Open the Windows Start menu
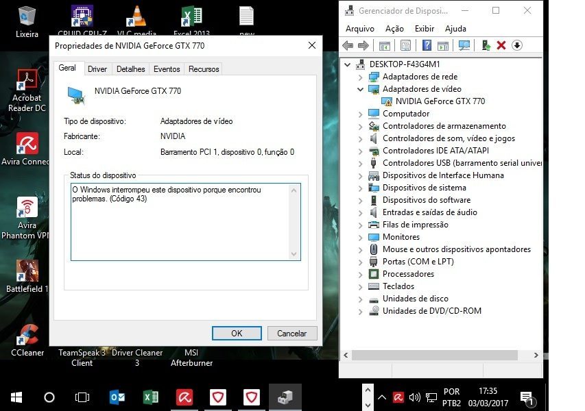The height and width of the screenshot is (411, 585). point(16,397)
